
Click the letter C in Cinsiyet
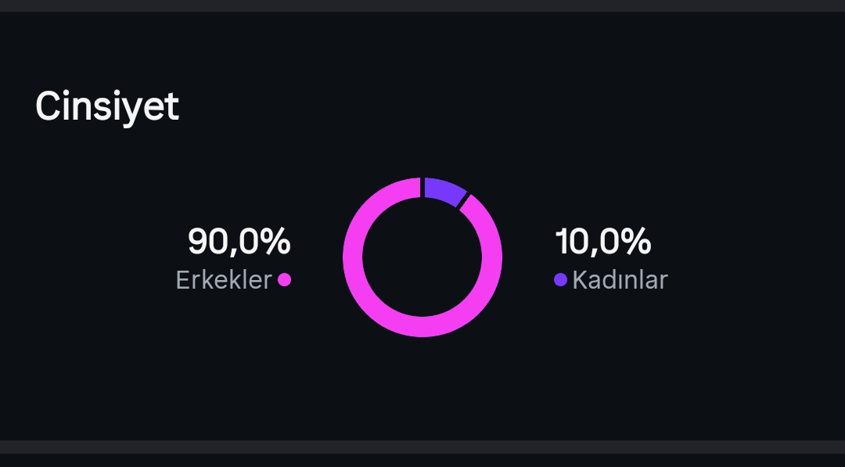point(47,106)
